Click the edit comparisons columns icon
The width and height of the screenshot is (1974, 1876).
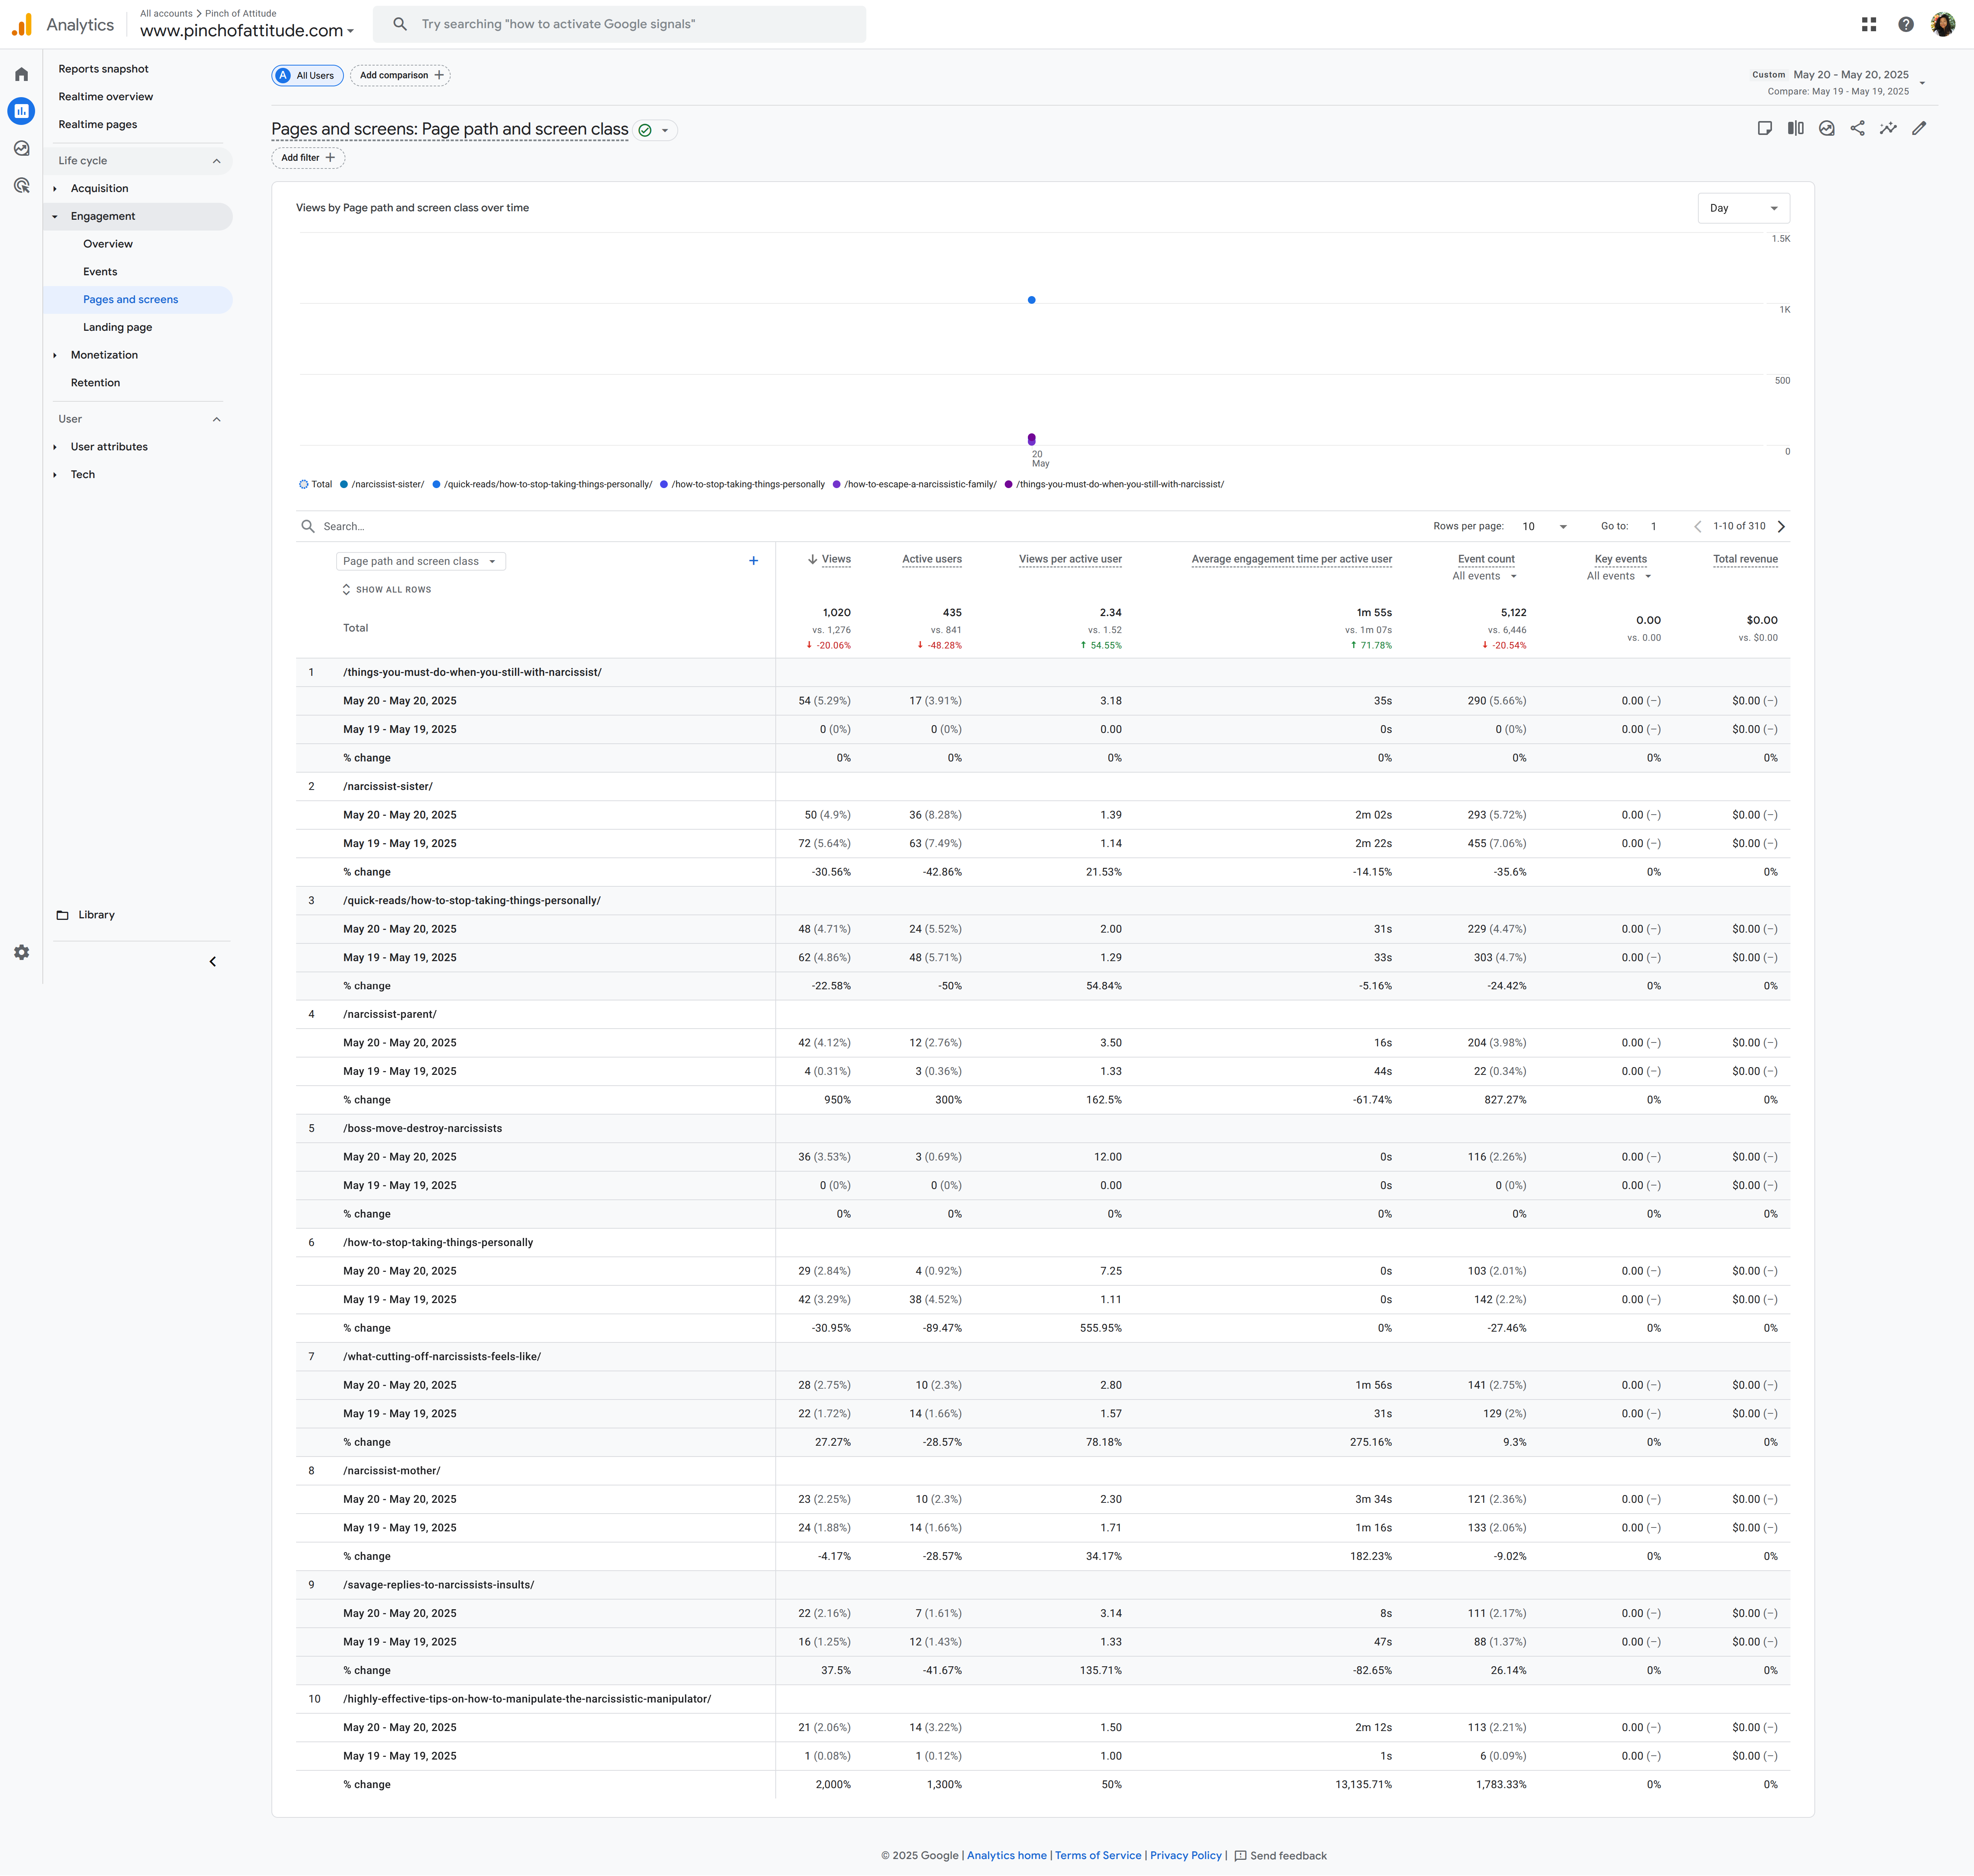tap(1795, 128)
